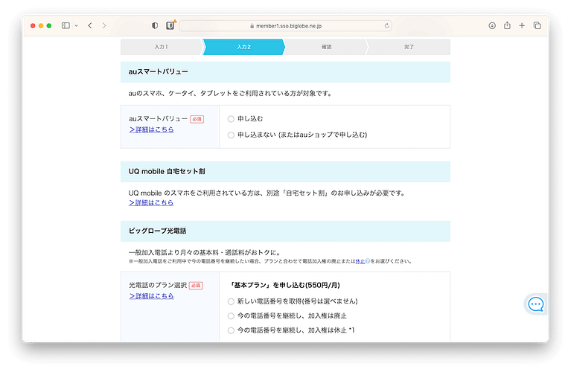
Task: Choose 今の電話番号を継続し、加入権は休止
Action: pos(231,330)
